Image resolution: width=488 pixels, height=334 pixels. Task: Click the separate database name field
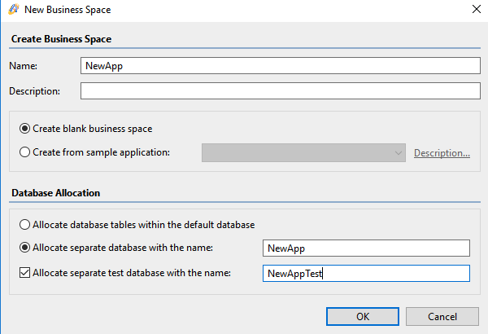366,248
